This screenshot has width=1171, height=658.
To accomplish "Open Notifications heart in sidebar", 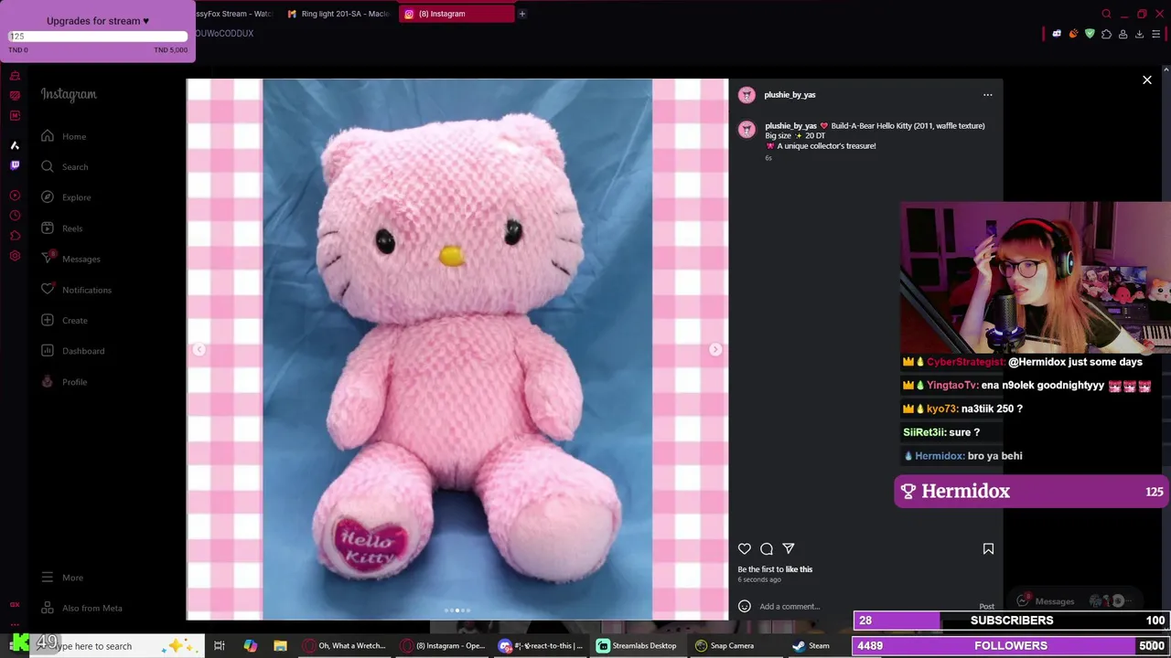I will pyautogui.click(x=76, y=290).
